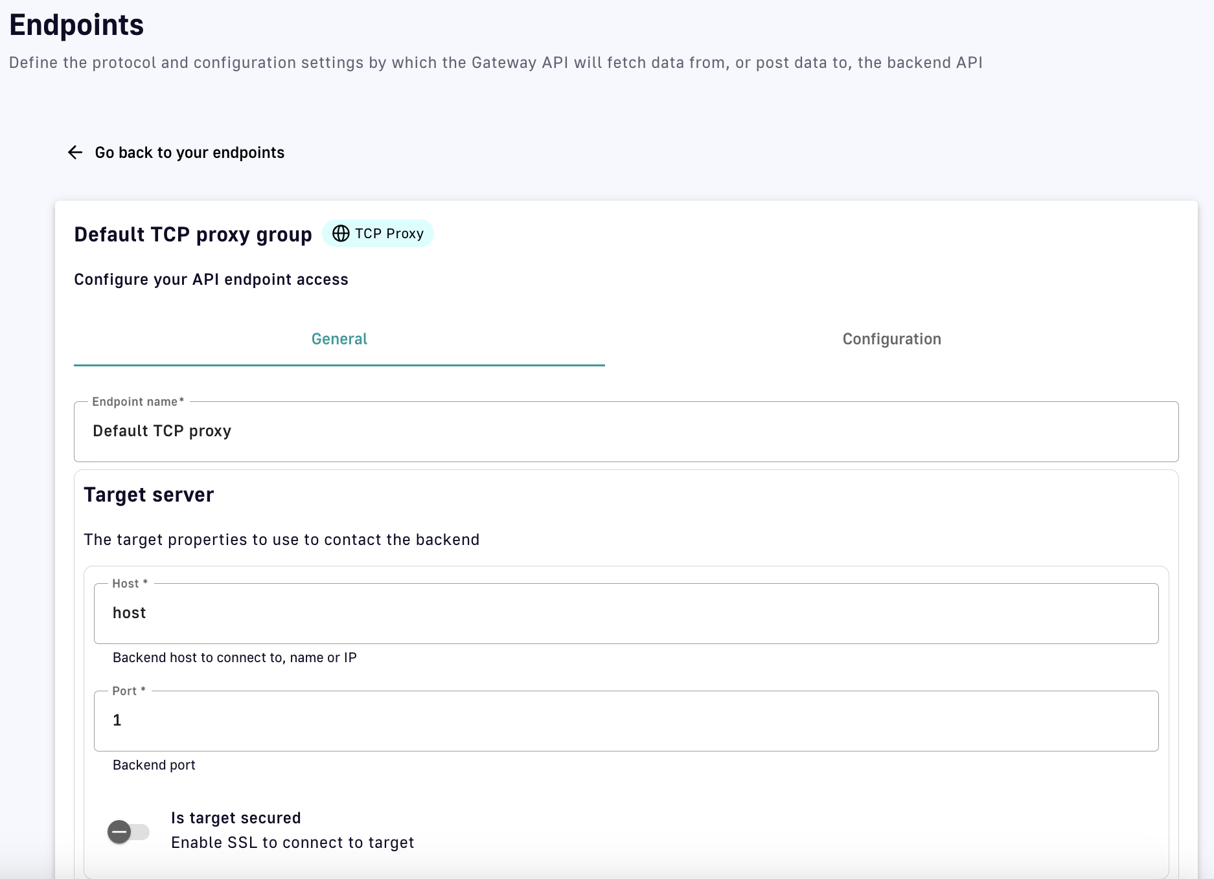This screenshot has height=879, width=1214.
Task: Click the Is target secured label
Action: [236, 818]
